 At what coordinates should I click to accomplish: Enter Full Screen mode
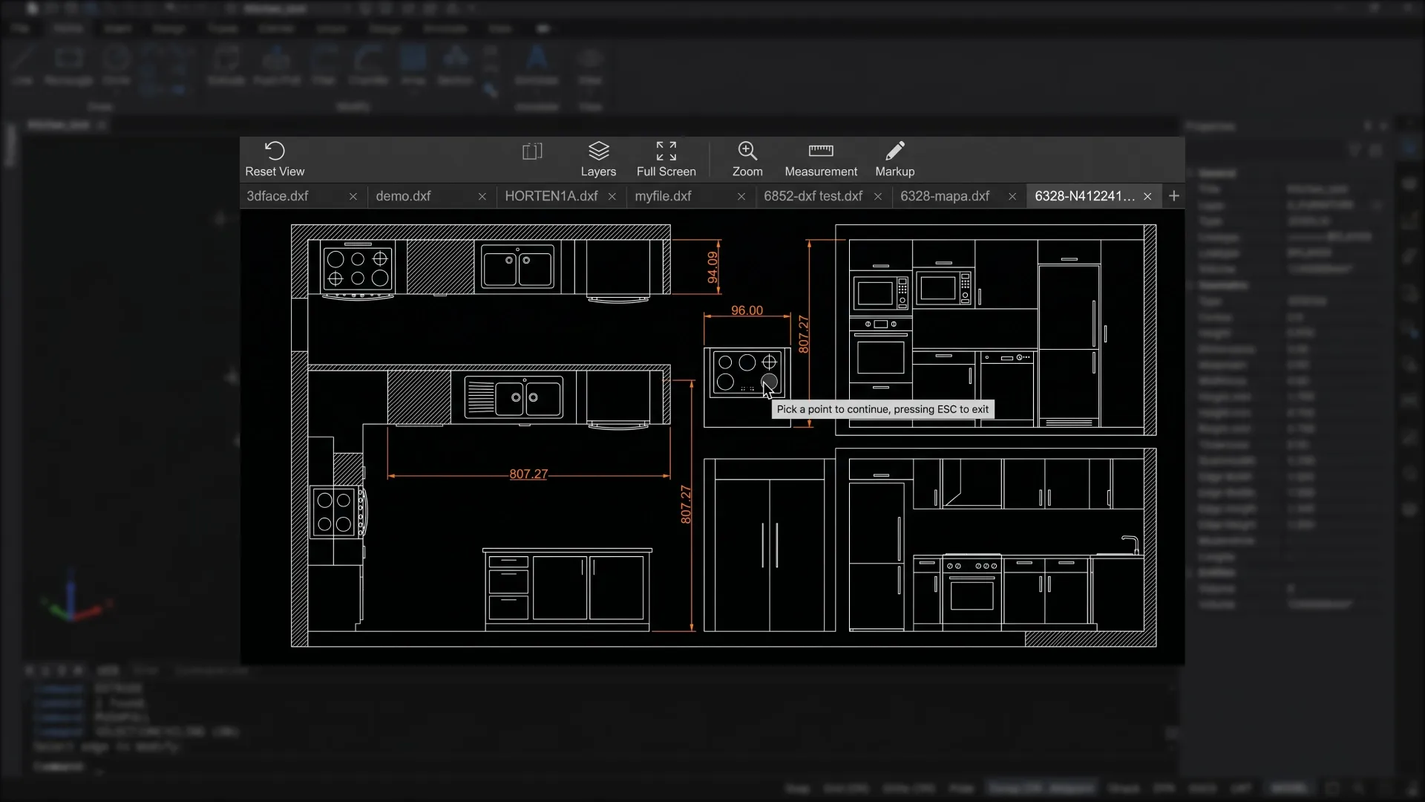[x=666, y=159]
